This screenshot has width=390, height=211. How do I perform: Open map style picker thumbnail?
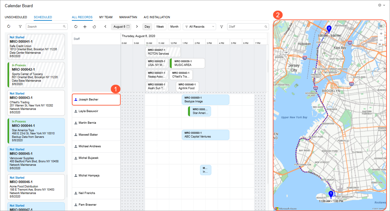click(x=381, y=26)
